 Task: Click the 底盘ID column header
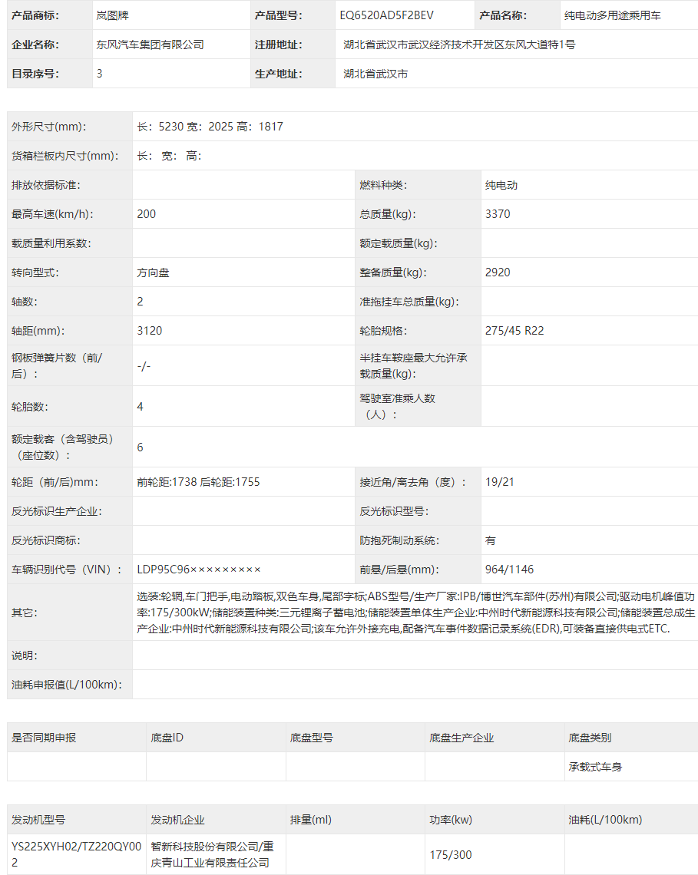pos(167,738)
